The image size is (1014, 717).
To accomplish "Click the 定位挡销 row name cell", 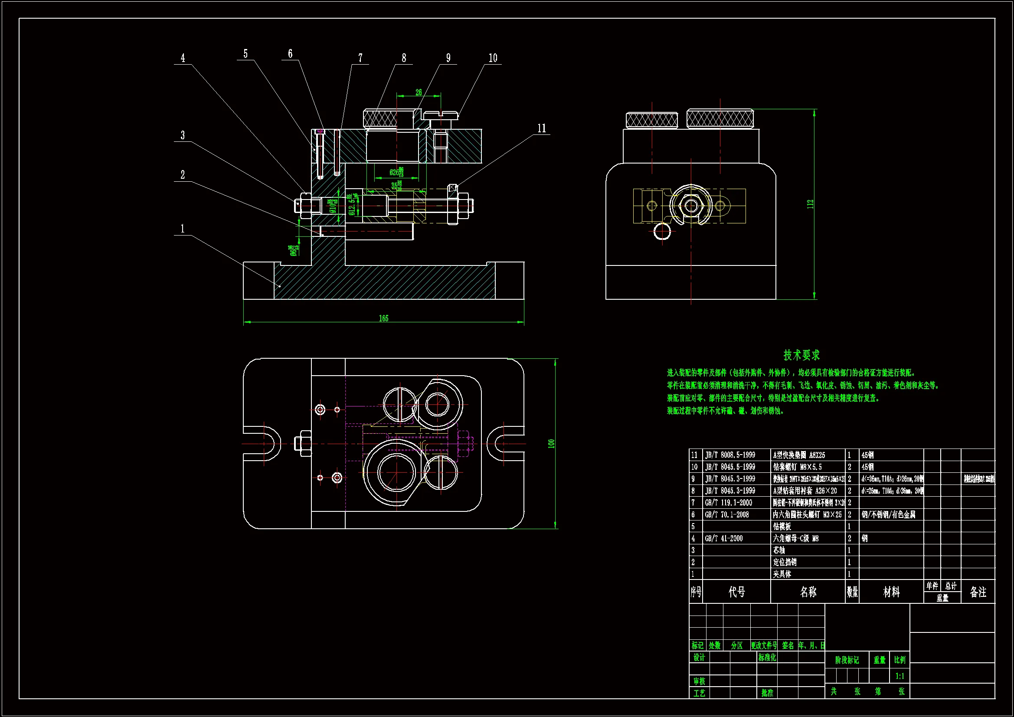I will tap(785, 562).
